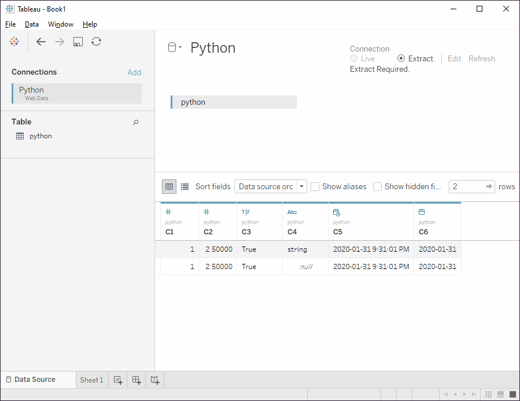
Task: Click the Python data source title
Action: 213,48
